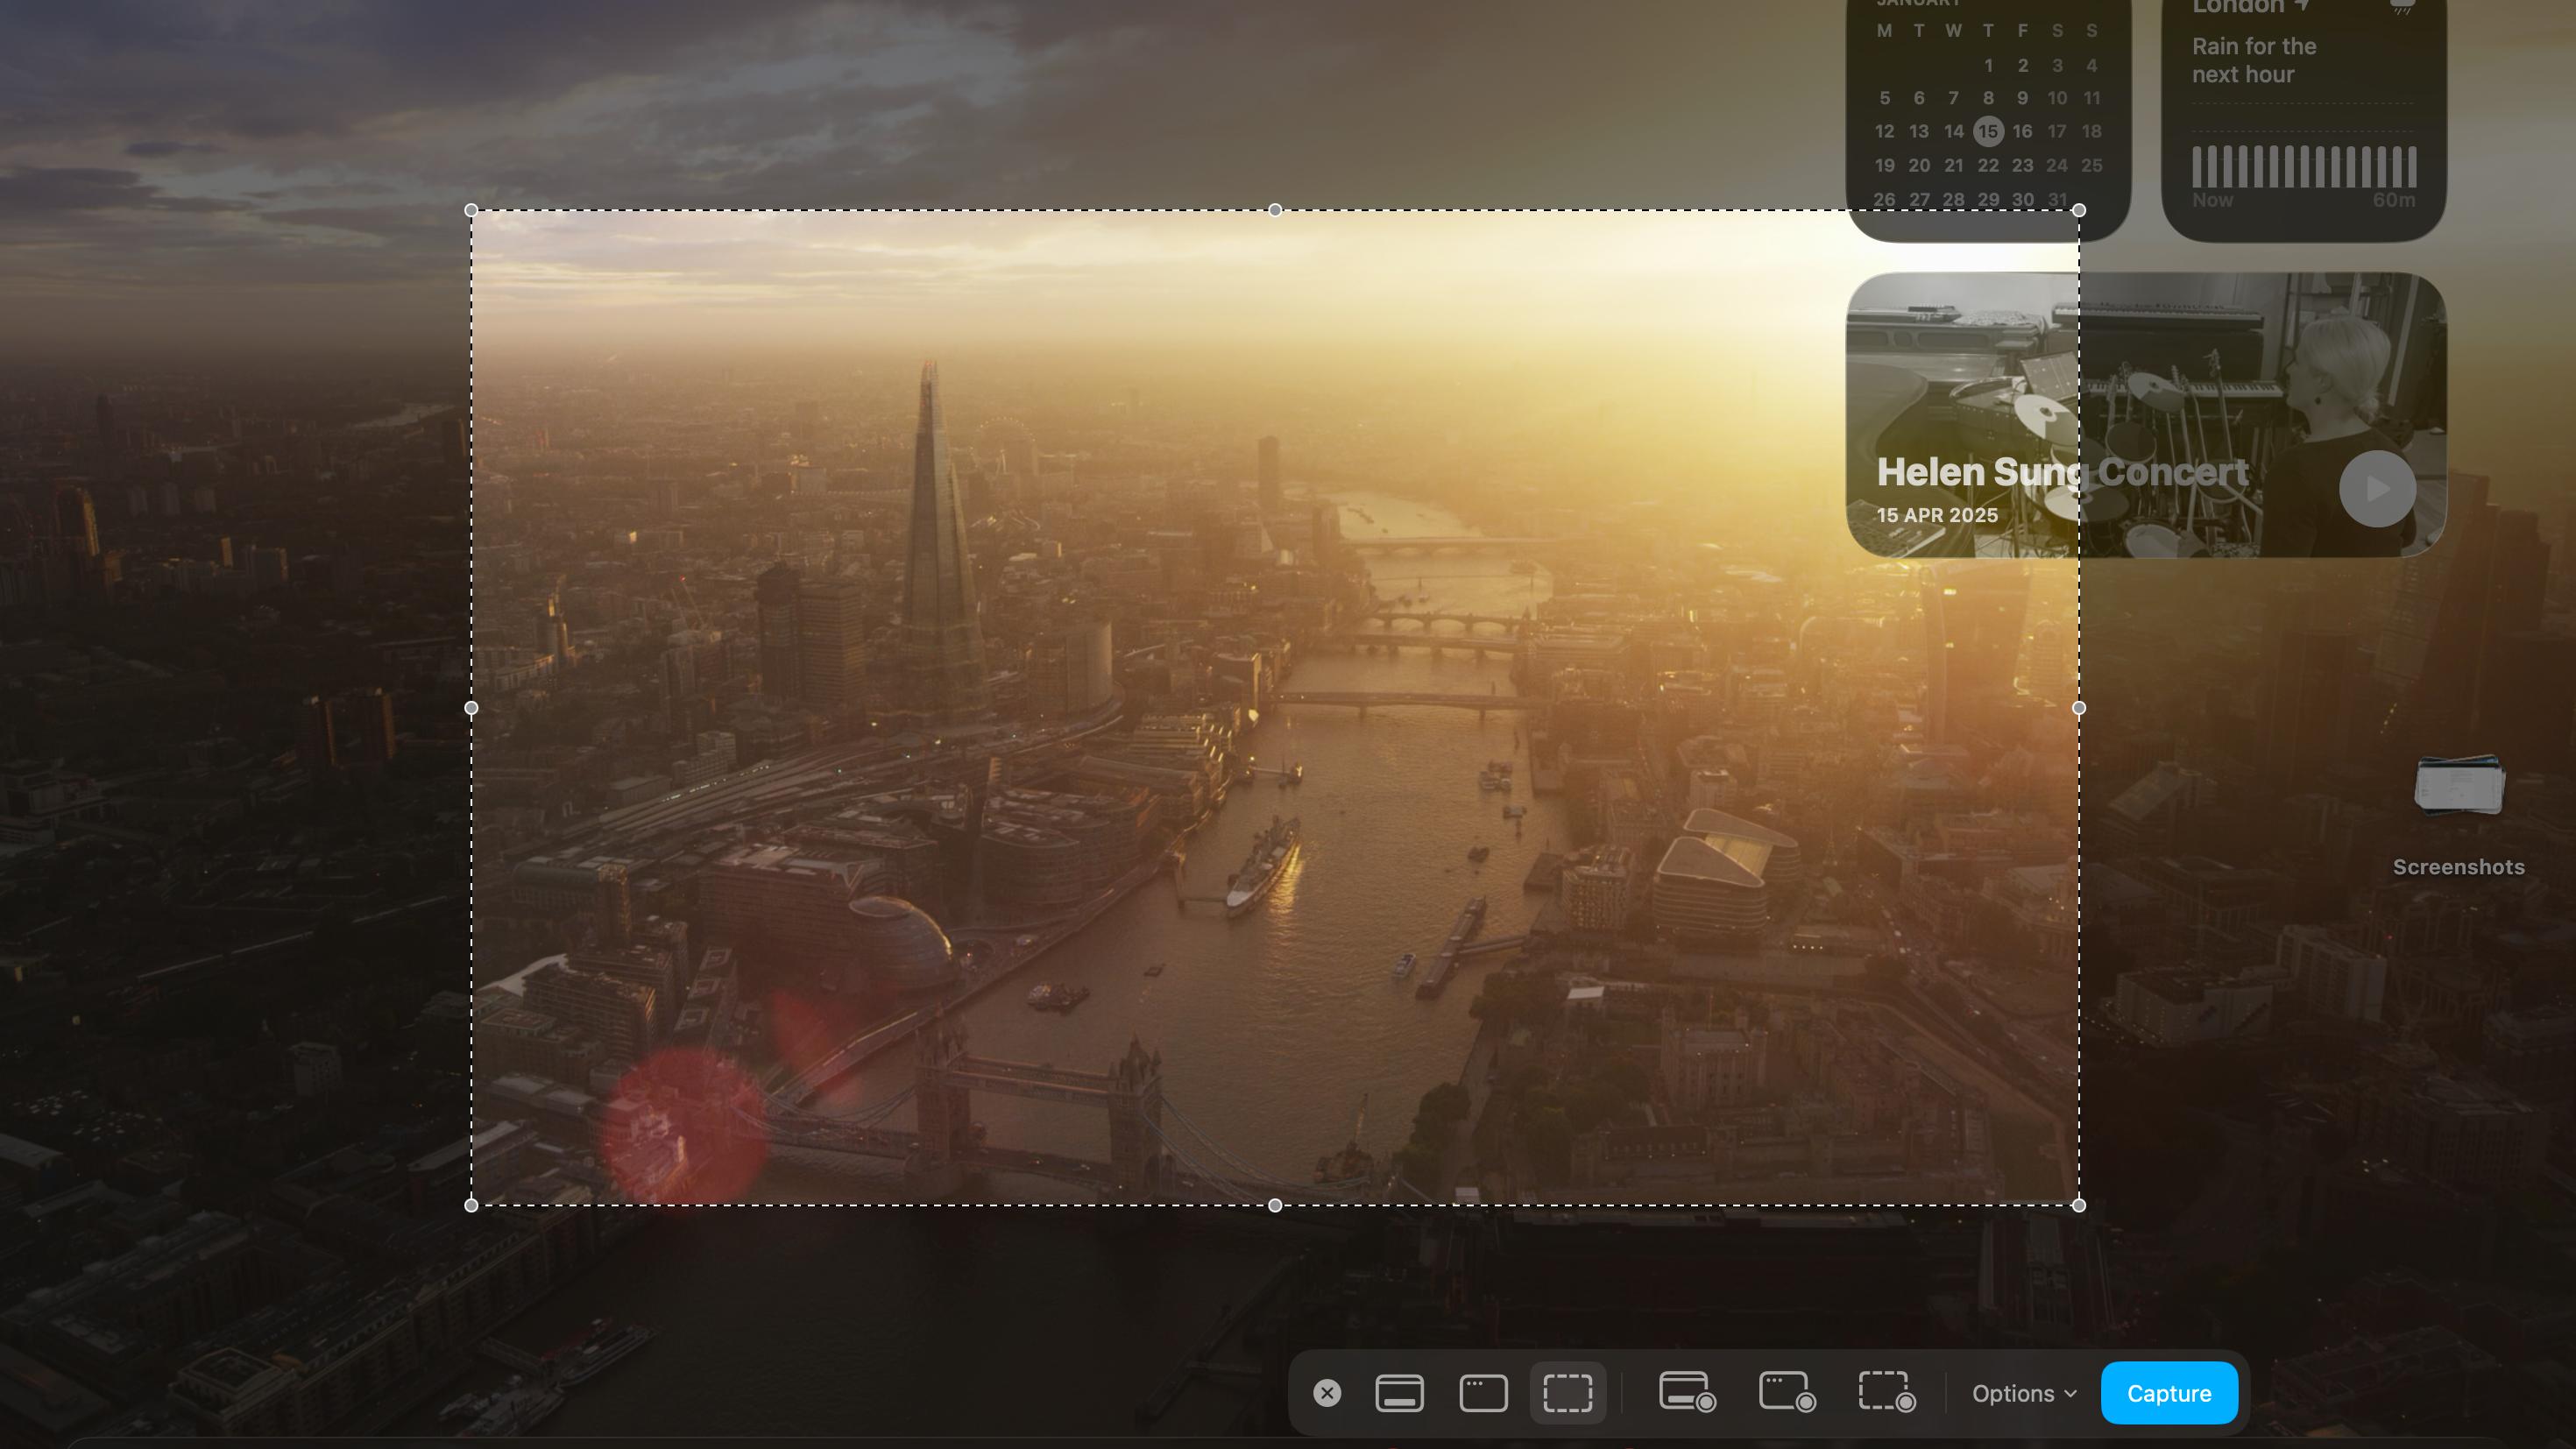
Task: Select the Capture Entire Screen icon
Action: (x=1400, y=1392)
